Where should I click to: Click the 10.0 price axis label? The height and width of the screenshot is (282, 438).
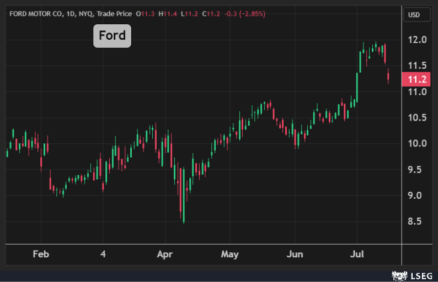417,144
